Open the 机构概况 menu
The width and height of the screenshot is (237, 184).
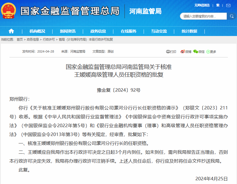point(37,31)
